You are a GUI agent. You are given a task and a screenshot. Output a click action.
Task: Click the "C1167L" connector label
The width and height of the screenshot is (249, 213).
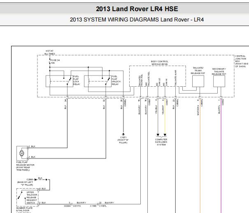click(103, 206)
